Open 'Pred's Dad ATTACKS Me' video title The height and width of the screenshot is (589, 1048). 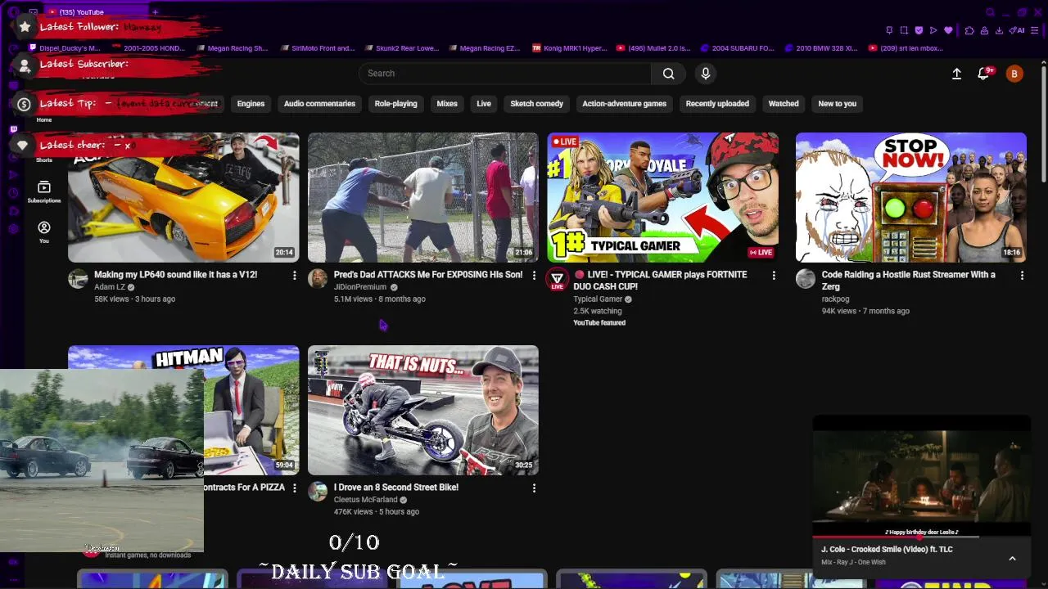428,275
